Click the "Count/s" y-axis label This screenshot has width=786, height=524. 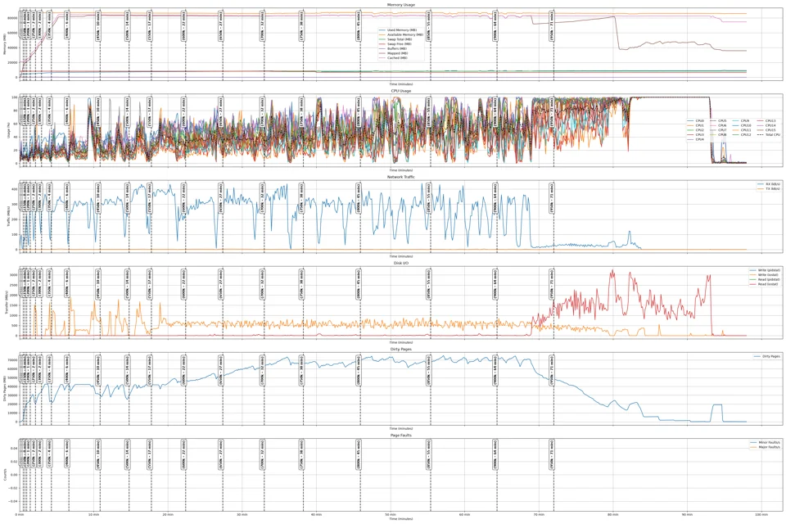click(5, 474)
